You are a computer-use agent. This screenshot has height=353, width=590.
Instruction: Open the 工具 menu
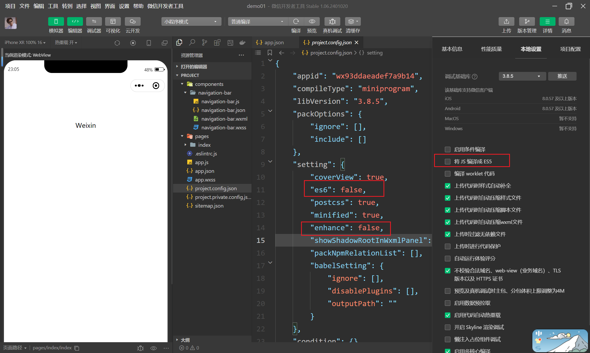tap(53, 6)
